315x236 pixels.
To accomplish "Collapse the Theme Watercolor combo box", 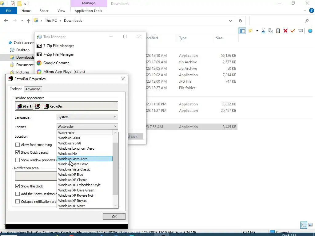I will click(x=87, y=127).
